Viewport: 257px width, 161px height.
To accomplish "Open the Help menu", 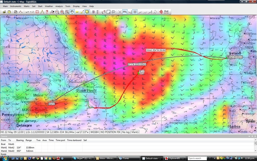I will point(91,6).
